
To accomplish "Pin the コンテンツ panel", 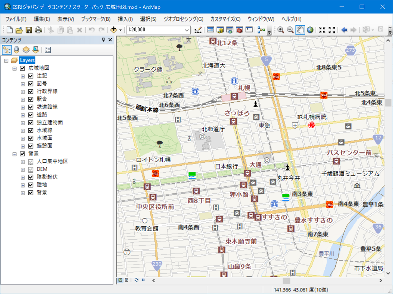I will pos(103,40).
